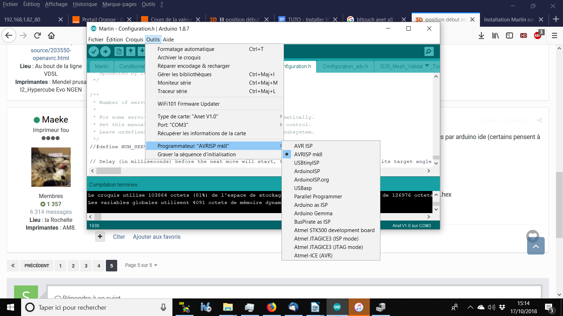Click the Arduino New sketch icon

(119, 52)
